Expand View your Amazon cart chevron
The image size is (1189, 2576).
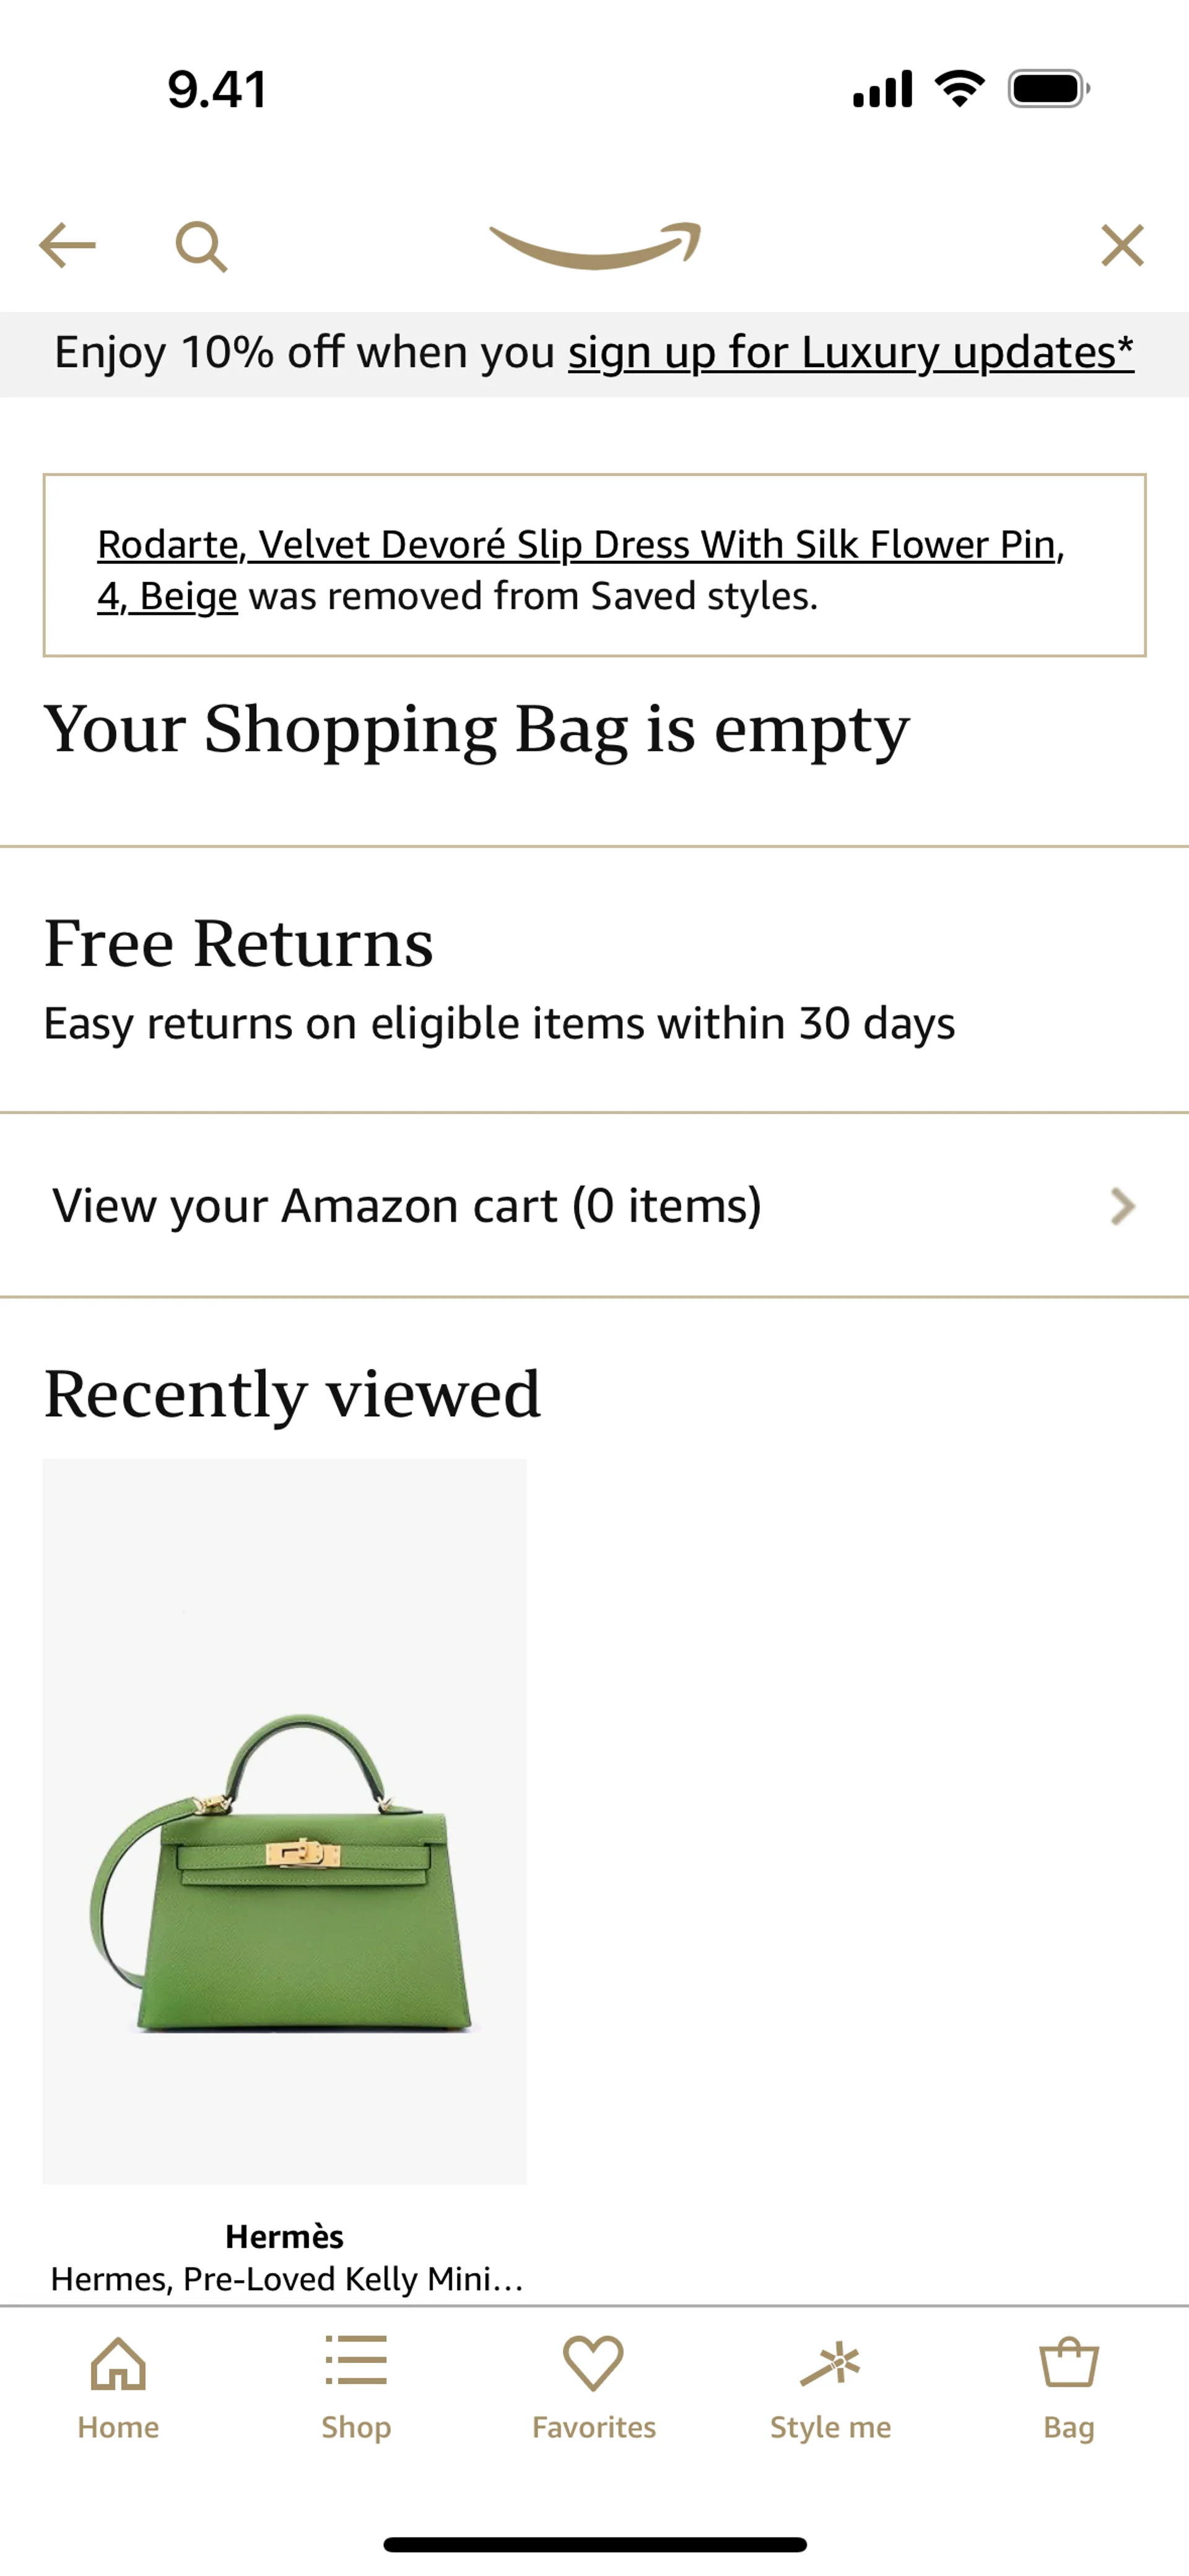[x=1123, y=1206]
